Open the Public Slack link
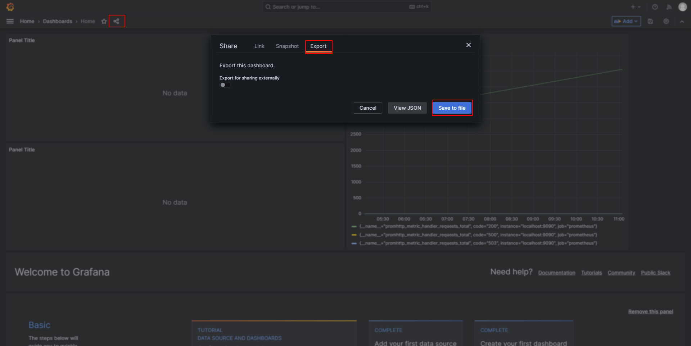Image resolution: width=691 pixels, height=346 pixels. click(x=655, y=273)
